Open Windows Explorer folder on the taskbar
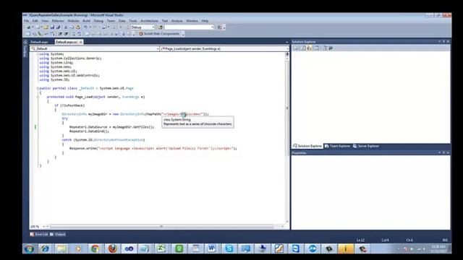This screenshot has width=463, height=260. pyautogui.click(x=61, y=248)
